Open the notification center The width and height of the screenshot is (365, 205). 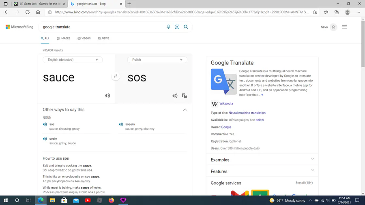pos(357,201)
